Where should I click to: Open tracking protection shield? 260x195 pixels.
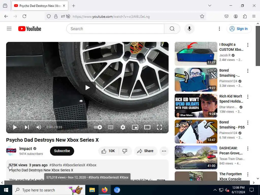(x=48, y=16)
